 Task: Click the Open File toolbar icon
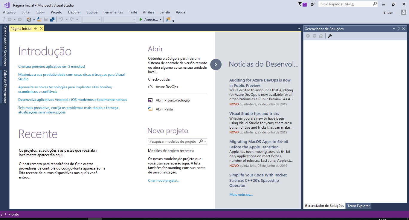coord(39,19)
